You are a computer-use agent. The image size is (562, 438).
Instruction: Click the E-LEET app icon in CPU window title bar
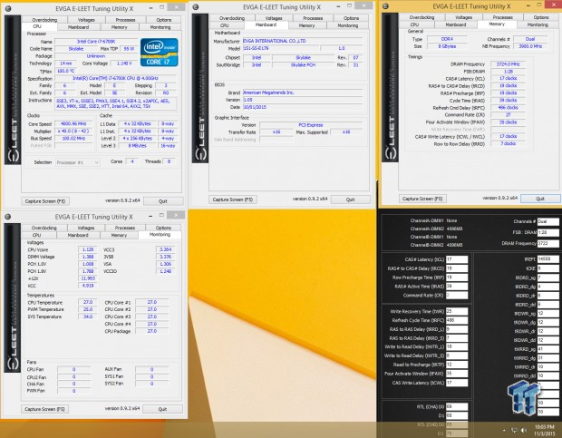(x=8, y=8)
